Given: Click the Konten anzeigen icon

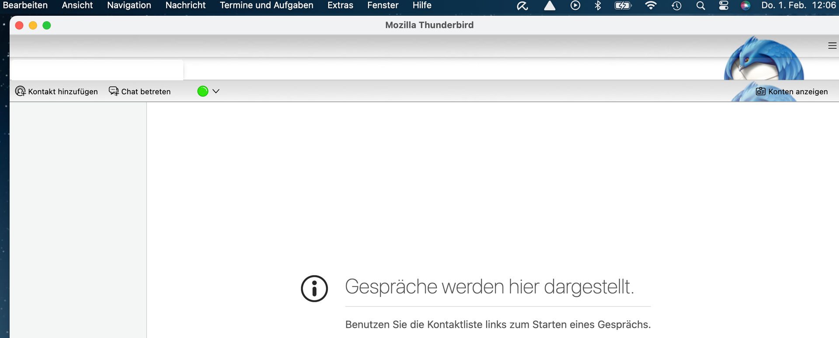Looking at the screenshot, I should click(x=760, y=91).
